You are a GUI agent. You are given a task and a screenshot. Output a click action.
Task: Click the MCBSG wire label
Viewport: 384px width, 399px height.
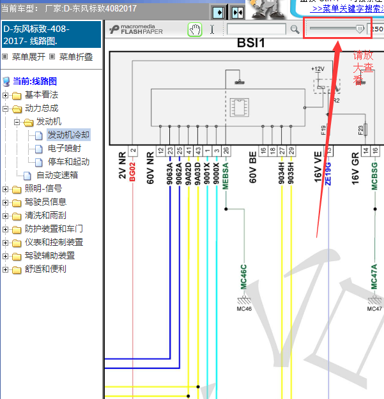coord(374,176)
